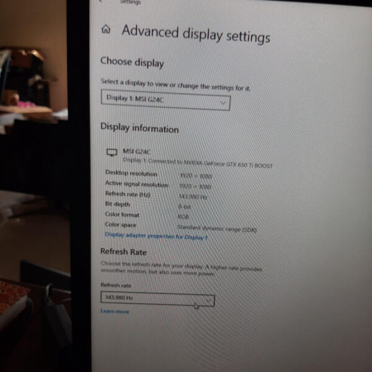The width and height of the screenshot is (372, 372).
Task: Click the Bit depth value 8-bit
Action: pos(184,206)
